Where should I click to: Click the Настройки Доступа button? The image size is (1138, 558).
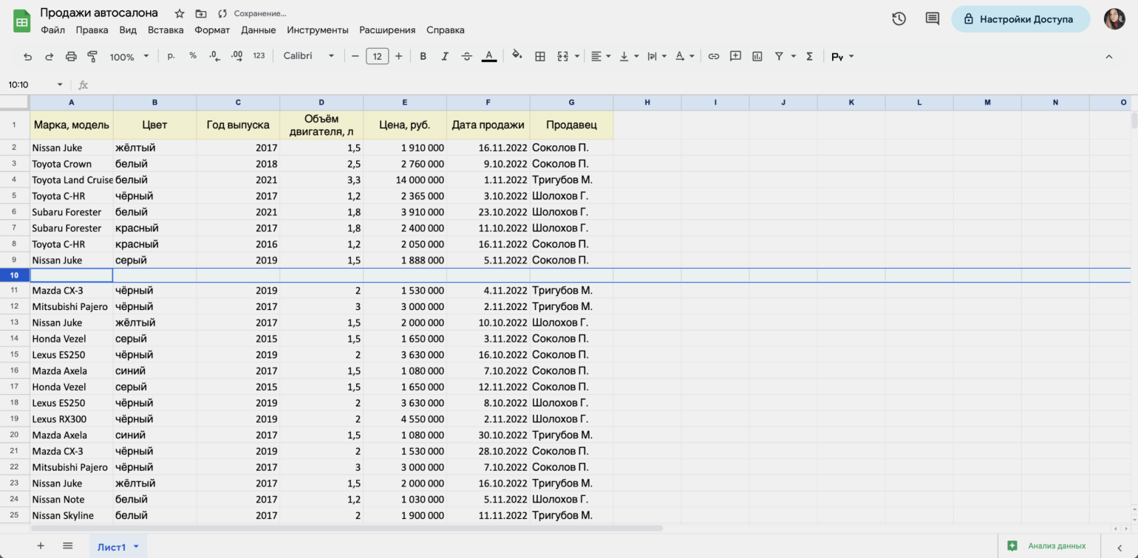1020,19
